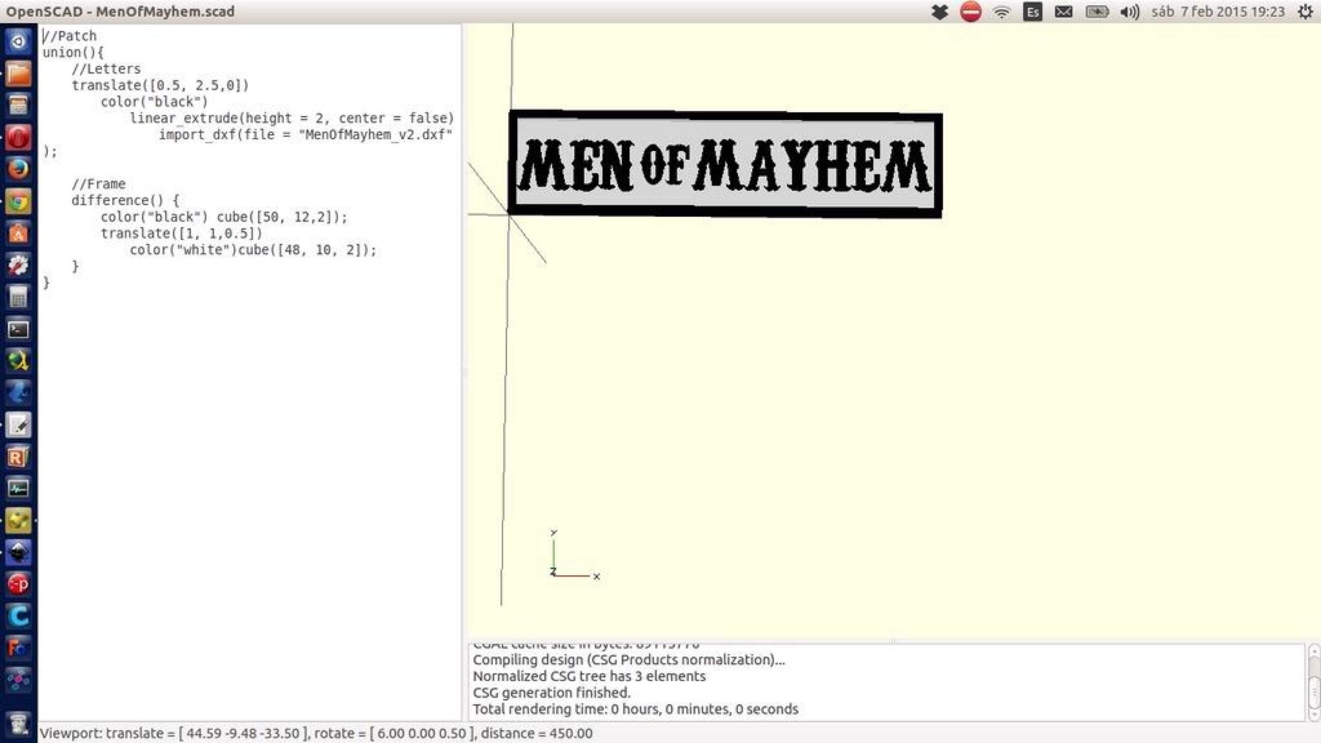Open the Dropbox indicator menu
Image resolution: width=1321 pixels, height=743 pixels.
(940, 11)
